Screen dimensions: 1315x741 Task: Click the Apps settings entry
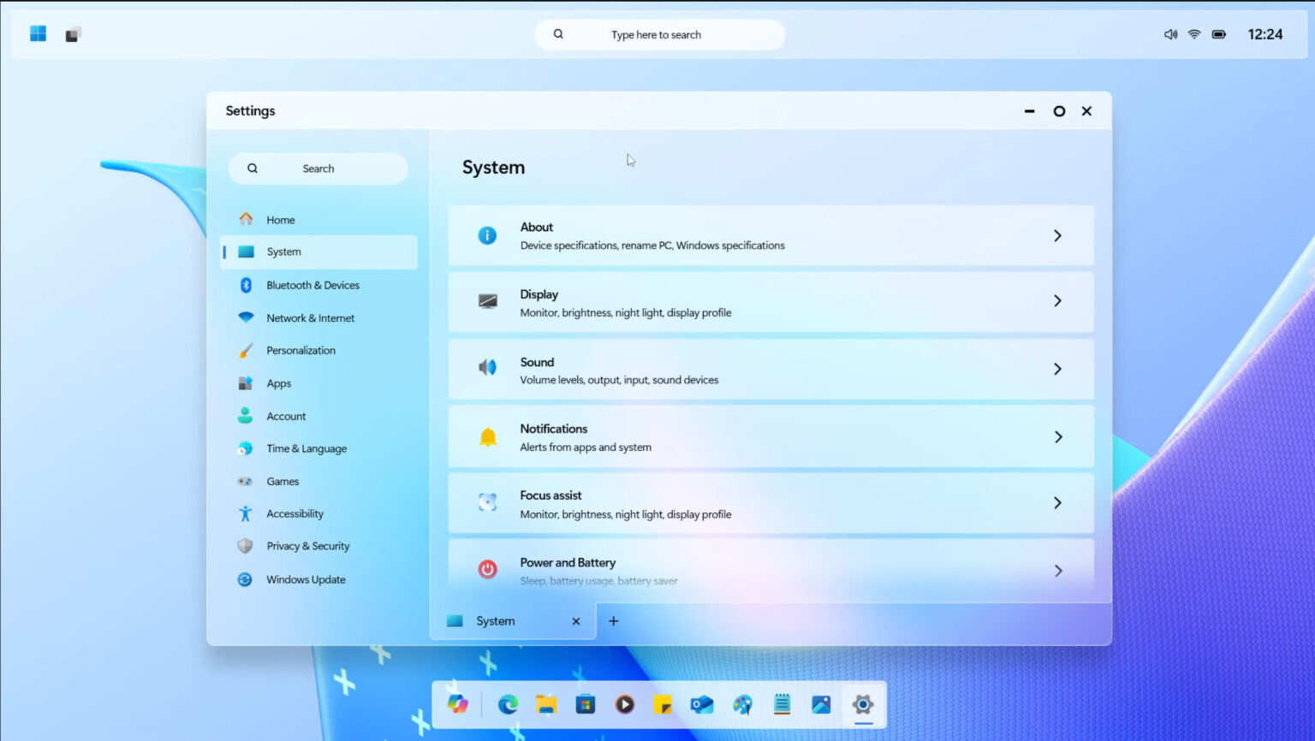[278, 382]
